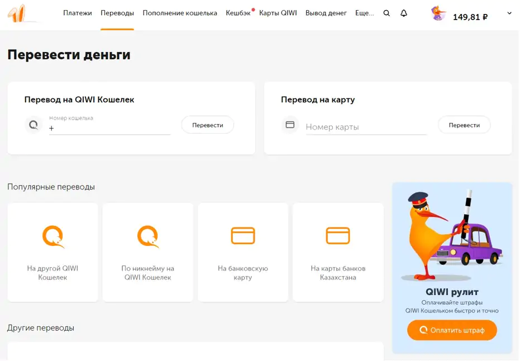This screenshot has height=361, width=520.
Task: Focus the Номер карты input field
Action: tap(366, 127)
